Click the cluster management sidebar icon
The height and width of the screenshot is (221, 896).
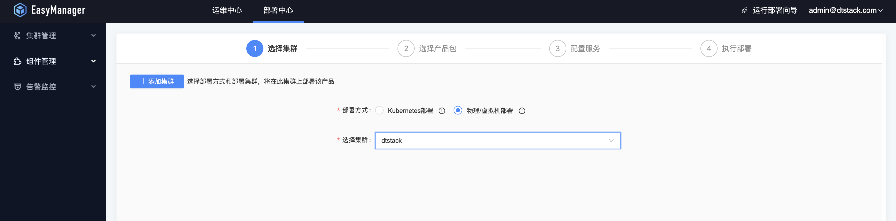pos(17,36)
